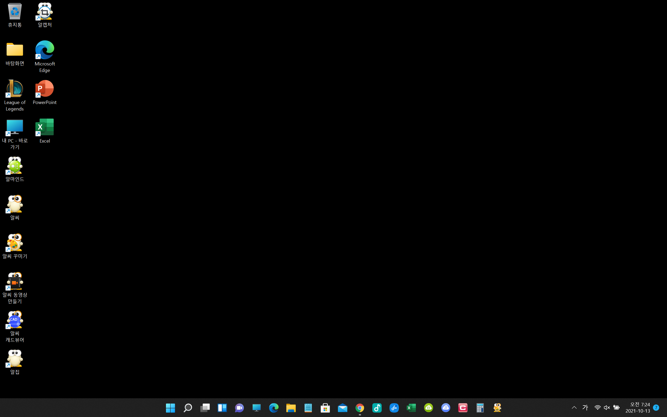Screen dimensions: 667x417
Task: Open the Windows Start menu
Action: [x=170, y=408]
